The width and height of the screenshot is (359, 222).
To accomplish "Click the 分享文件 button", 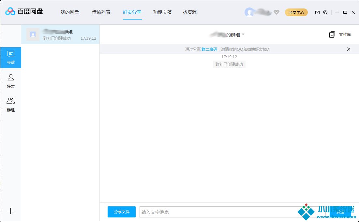I will [x=122, y=212].
